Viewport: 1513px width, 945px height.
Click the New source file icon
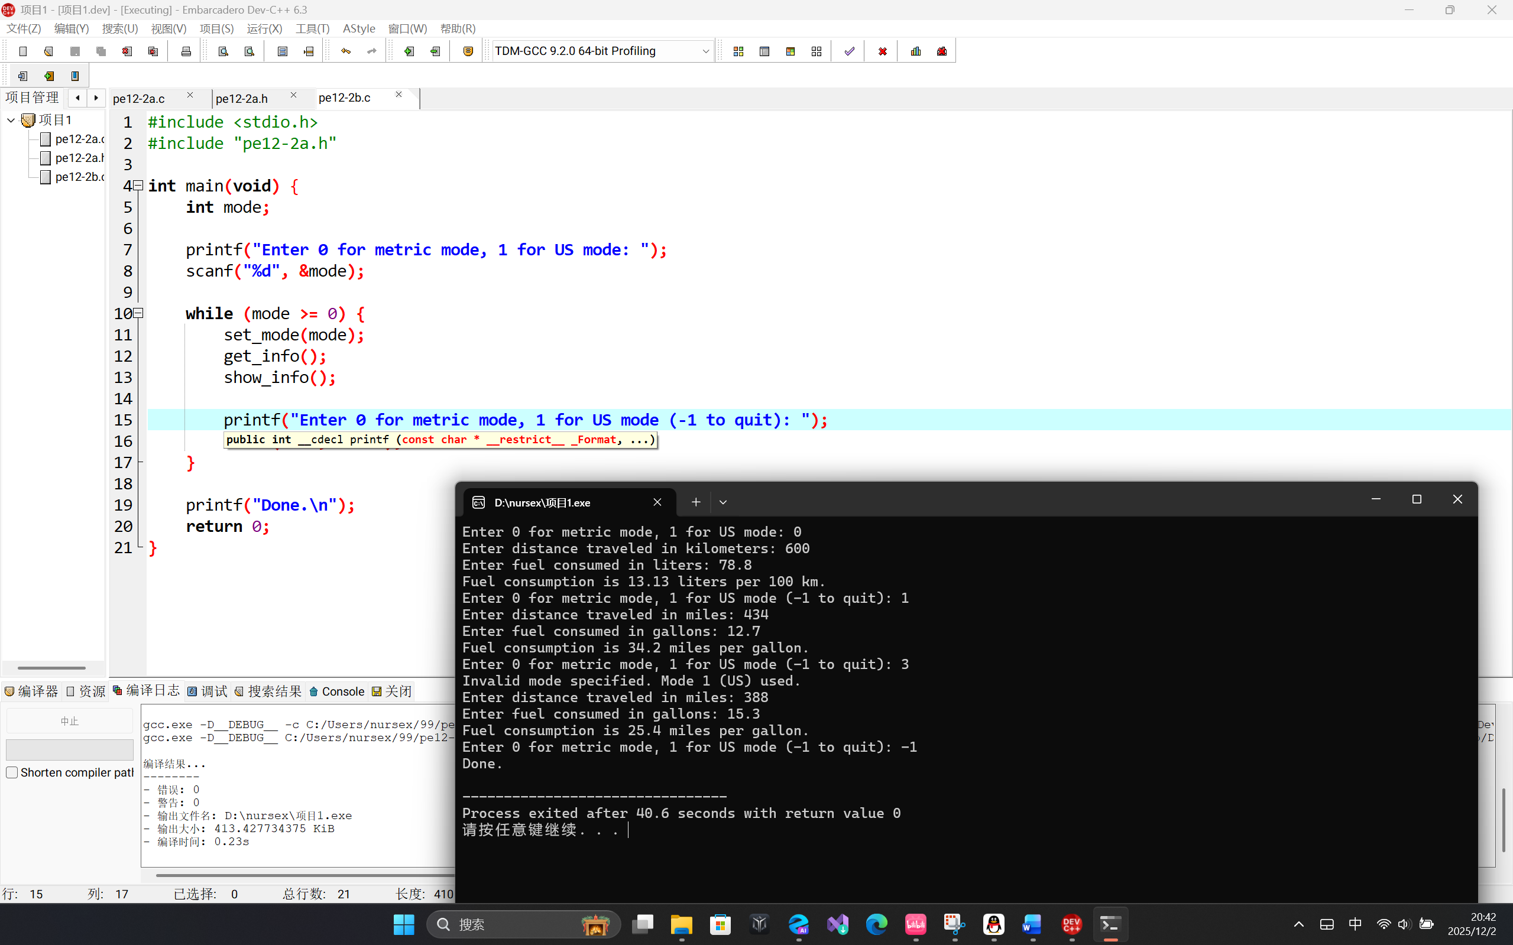23,51
